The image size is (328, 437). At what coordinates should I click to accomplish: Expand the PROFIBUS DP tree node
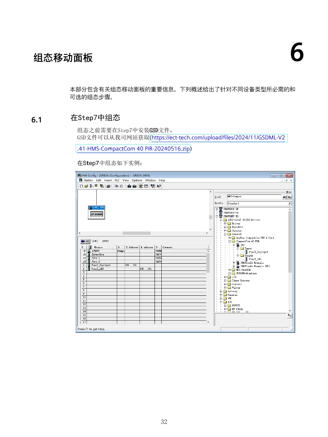(x=217, y=209)
